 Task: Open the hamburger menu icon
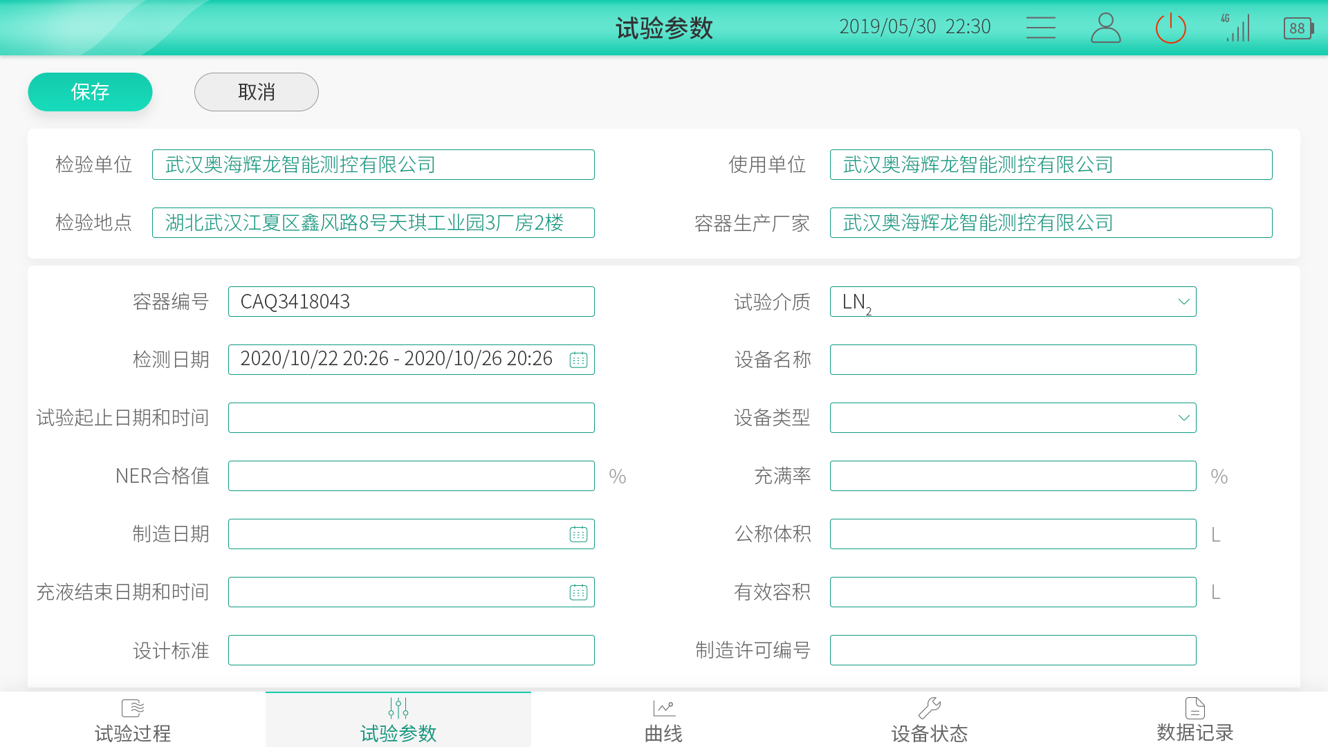tap(1040, 28)
